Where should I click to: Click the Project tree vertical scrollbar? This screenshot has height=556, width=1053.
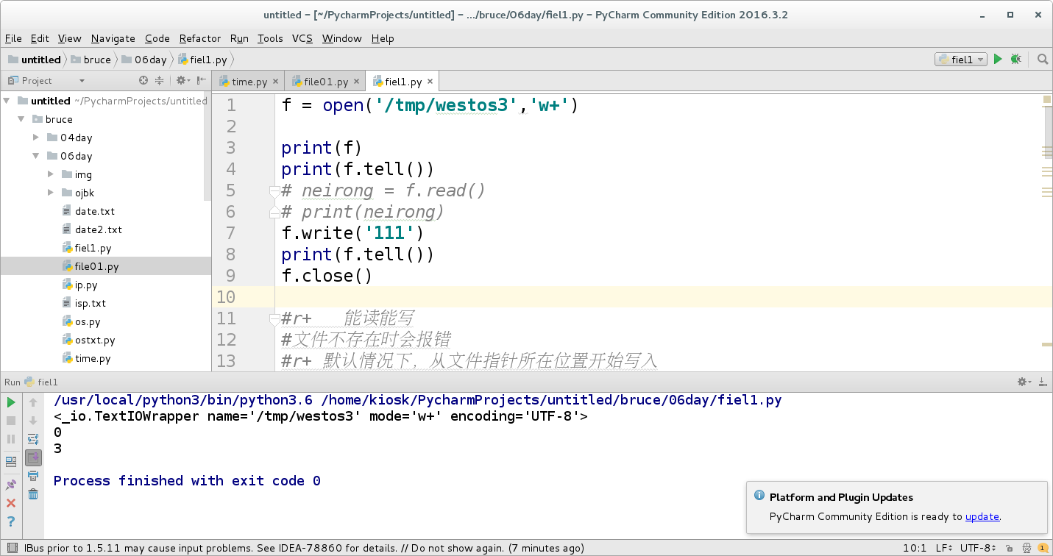208,147
